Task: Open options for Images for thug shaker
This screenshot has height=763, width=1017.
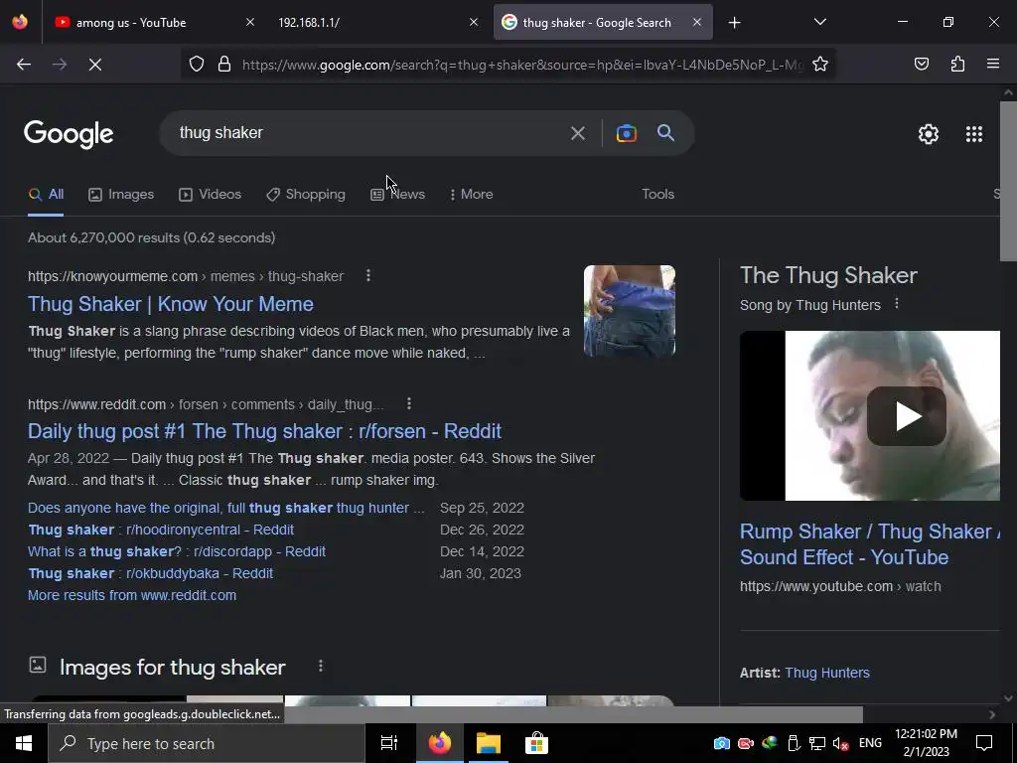Action: [x=321, y=666]
